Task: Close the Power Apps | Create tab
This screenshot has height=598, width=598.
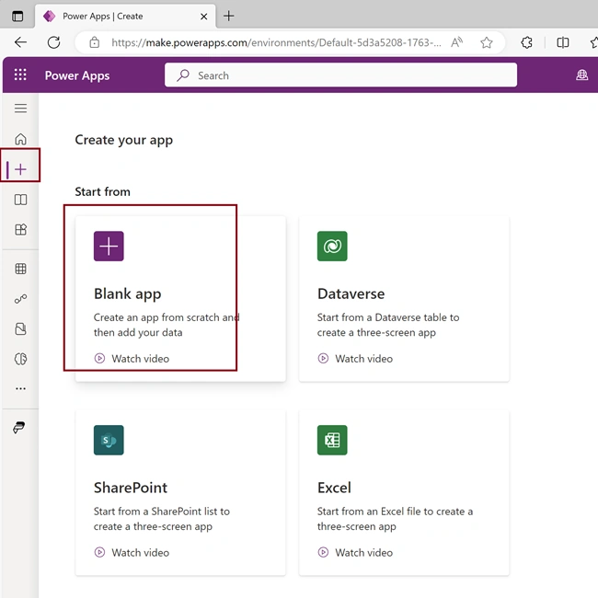Action: pyautogui.click(x=204, y=17)
